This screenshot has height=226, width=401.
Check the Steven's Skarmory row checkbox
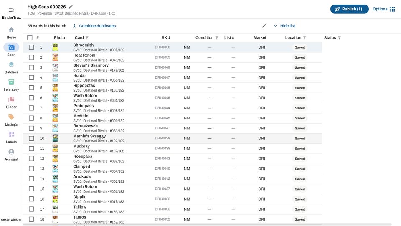(x=31, y=67)
